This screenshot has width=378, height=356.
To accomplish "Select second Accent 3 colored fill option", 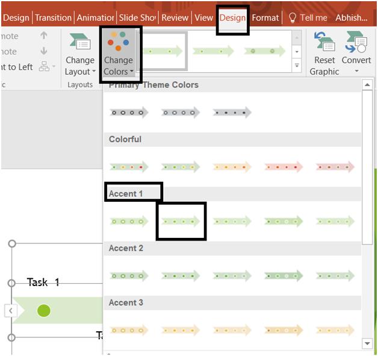I will pos(181,331).
